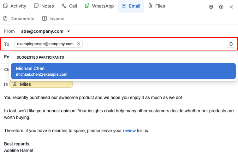Click the Adeline Harriet signature line

(19, 150)
